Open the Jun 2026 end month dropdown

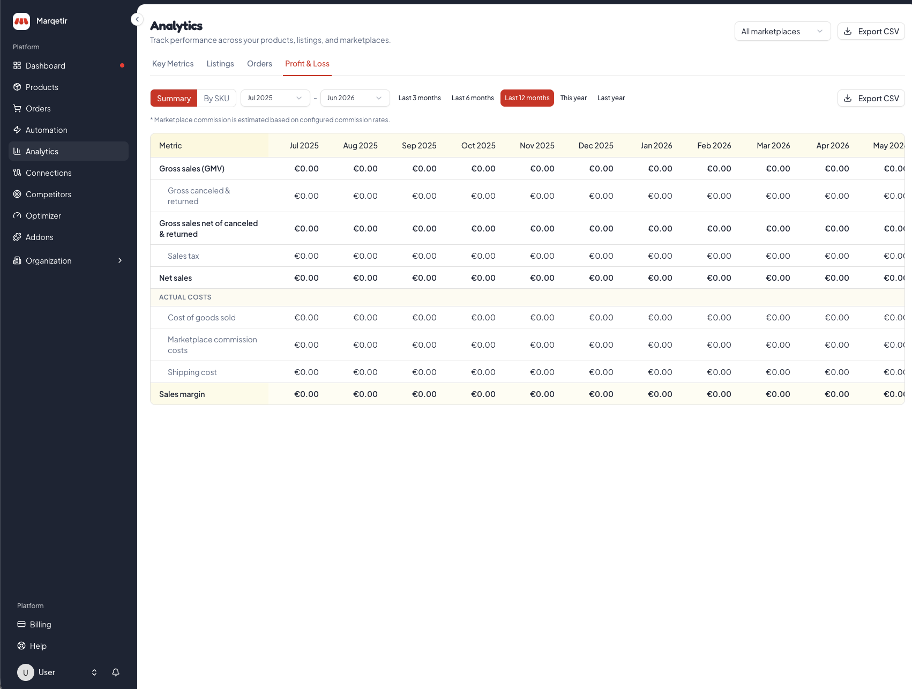pos(355,98)
